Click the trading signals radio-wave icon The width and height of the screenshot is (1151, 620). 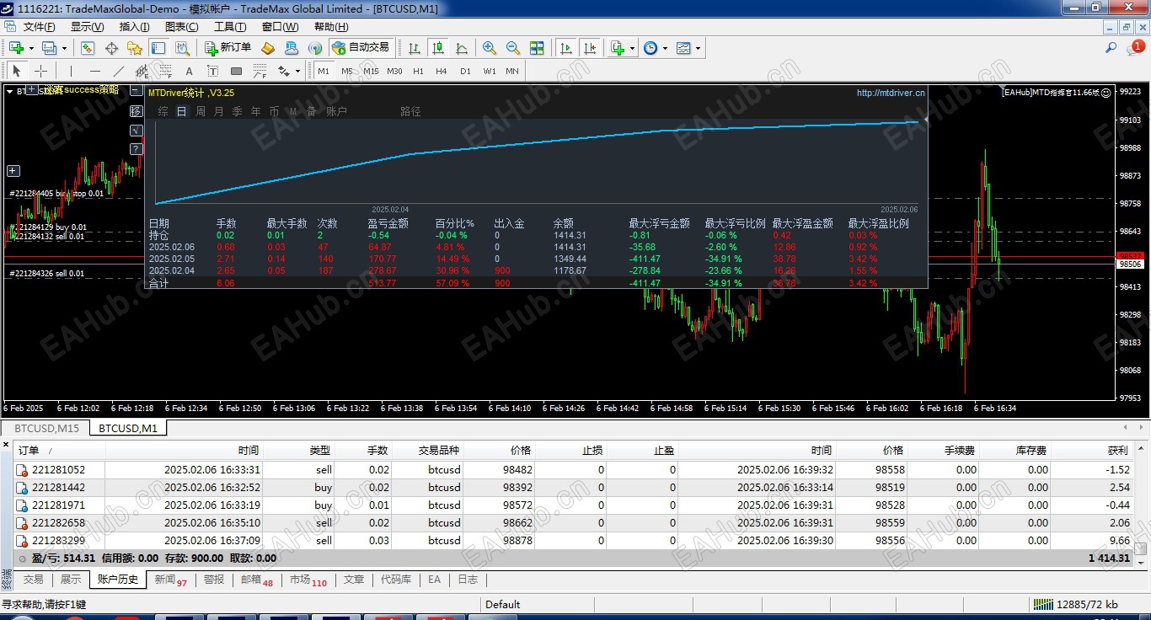tap(316, 48)
